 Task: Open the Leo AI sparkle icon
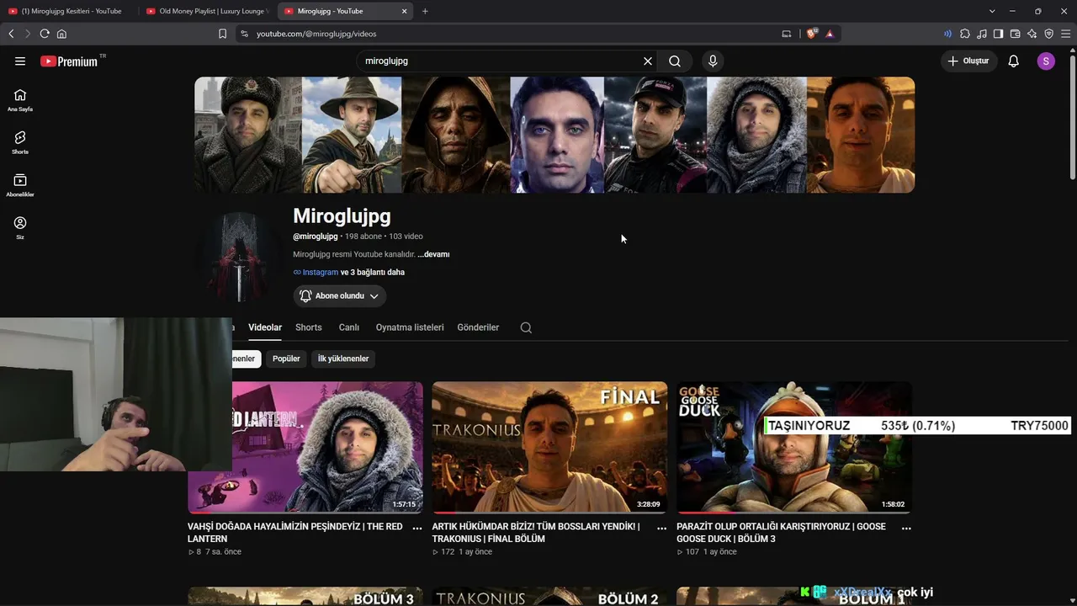point(1032,34)
